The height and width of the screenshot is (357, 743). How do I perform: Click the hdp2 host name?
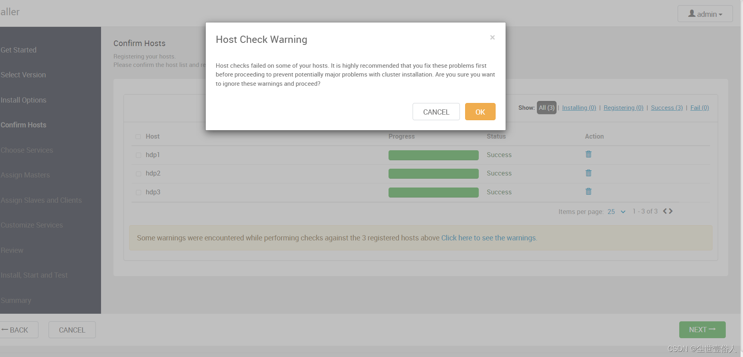tap(153, 173)
